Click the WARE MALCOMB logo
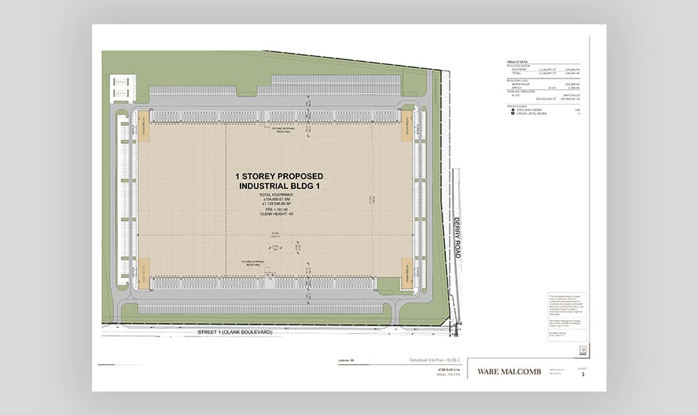698x415 pixels. click(x=509, y=372)
